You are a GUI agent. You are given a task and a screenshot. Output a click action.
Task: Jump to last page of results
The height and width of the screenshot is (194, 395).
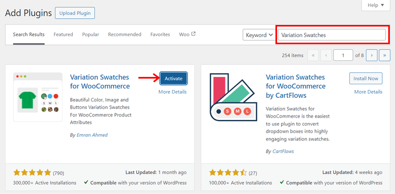coord(385,56)
